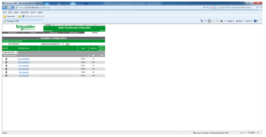Click the device icon for Dev_EquipFault row
The width and height of the screenshot is (266, 137).
click(6, 72)
